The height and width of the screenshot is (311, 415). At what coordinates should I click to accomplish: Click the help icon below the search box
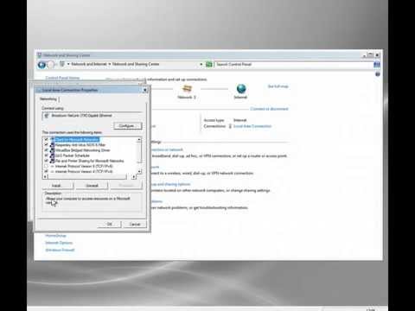click(x=378, y=74)
